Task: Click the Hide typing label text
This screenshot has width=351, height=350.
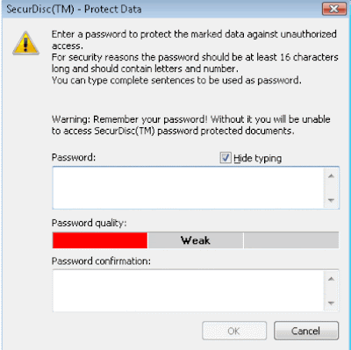Action: pos(257,159)
